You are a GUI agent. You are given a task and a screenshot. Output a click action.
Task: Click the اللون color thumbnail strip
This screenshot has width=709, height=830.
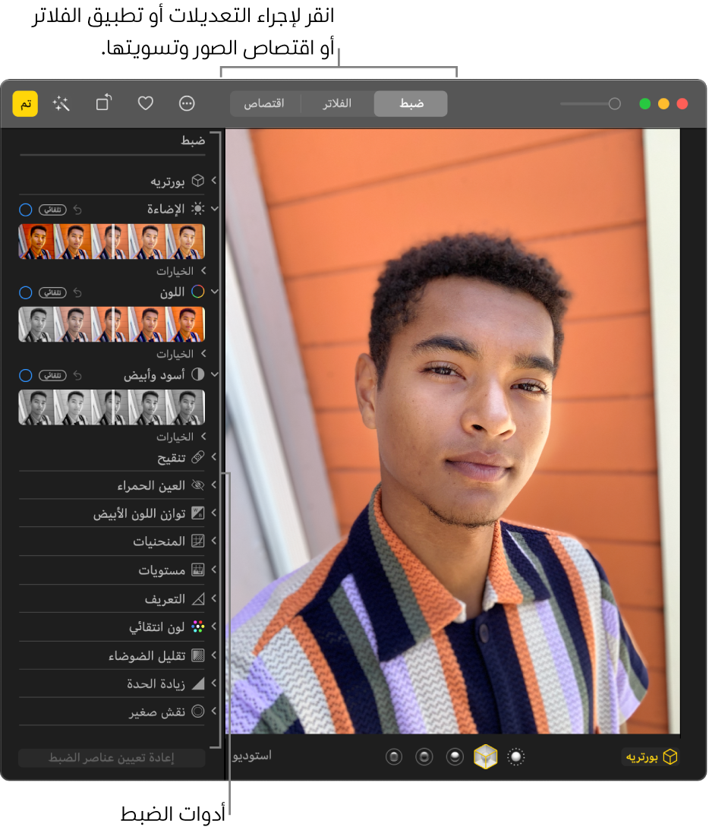[112, 325]
